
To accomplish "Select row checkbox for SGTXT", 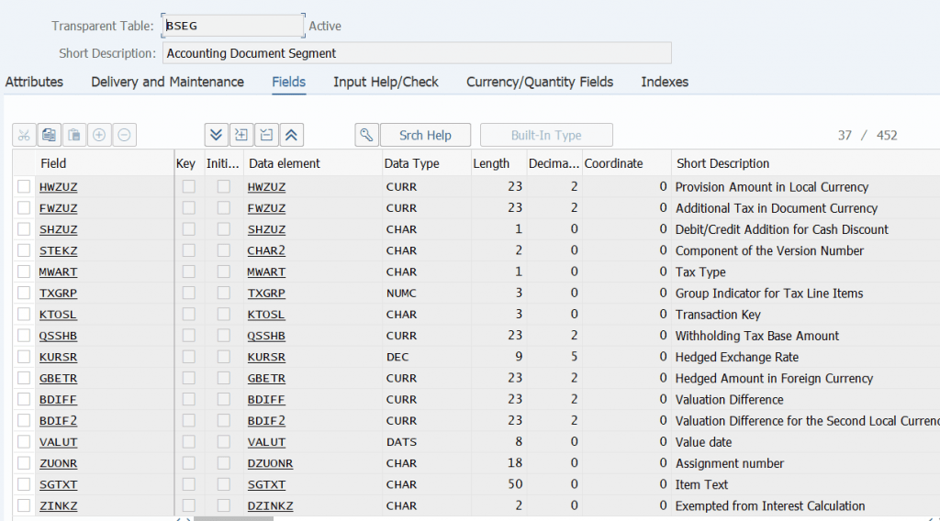I will pos(24,484).
